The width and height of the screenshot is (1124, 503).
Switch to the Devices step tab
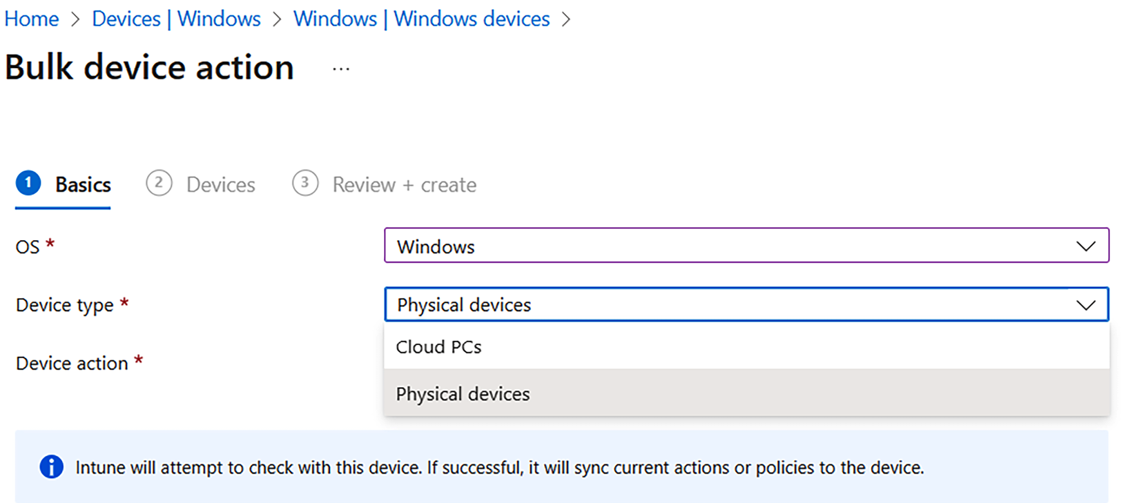click(x=220, y=185)
